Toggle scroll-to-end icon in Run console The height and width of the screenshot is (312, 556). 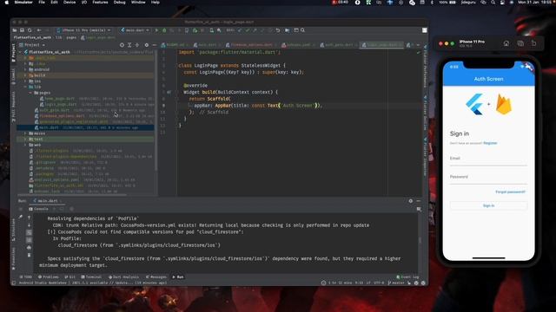[x=29, y=240]
